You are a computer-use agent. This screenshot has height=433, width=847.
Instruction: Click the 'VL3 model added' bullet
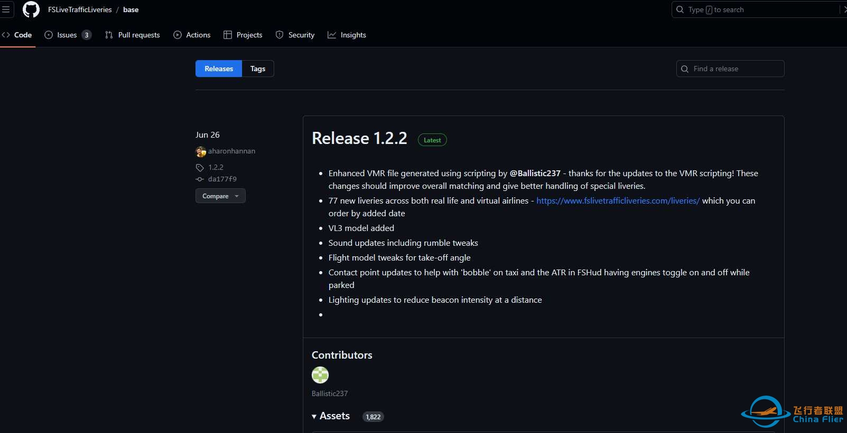point(361,228)
